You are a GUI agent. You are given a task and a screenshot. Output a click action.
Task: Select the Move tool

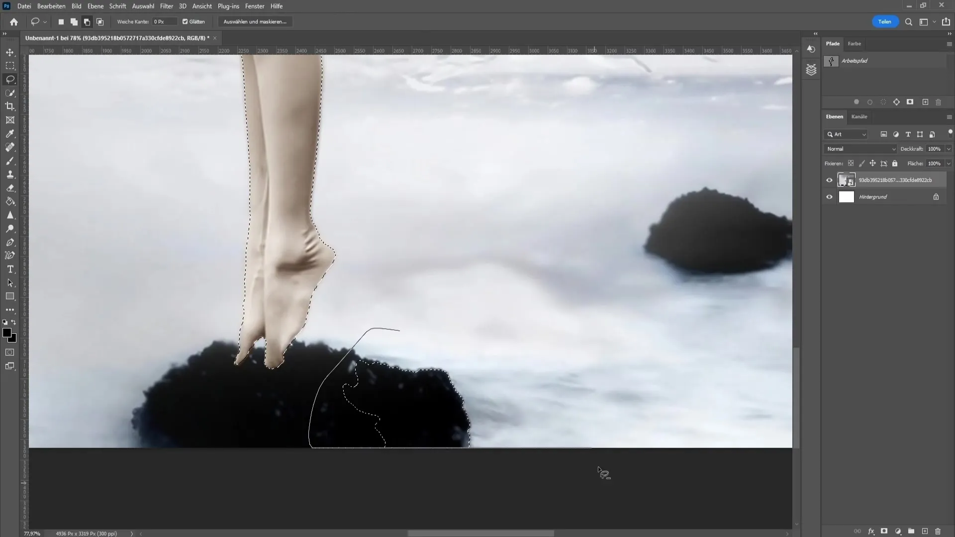[x=10, y=52]
